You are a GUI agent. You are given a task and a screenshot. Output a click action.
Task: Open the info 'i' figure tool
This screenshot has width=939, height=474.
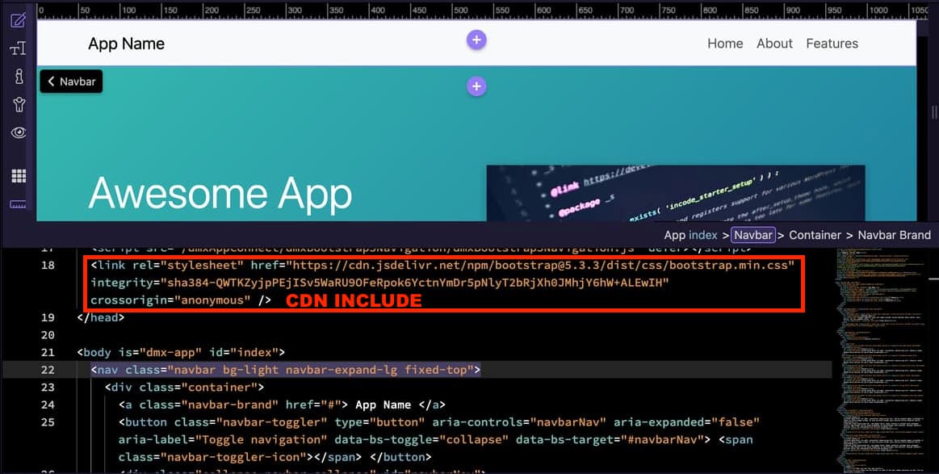pos(19,76)
